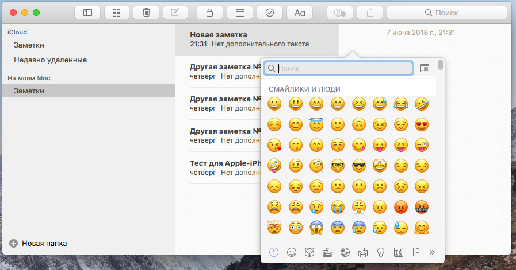
Task: Insert the star-struck emoji
Action: click(380, 166)
